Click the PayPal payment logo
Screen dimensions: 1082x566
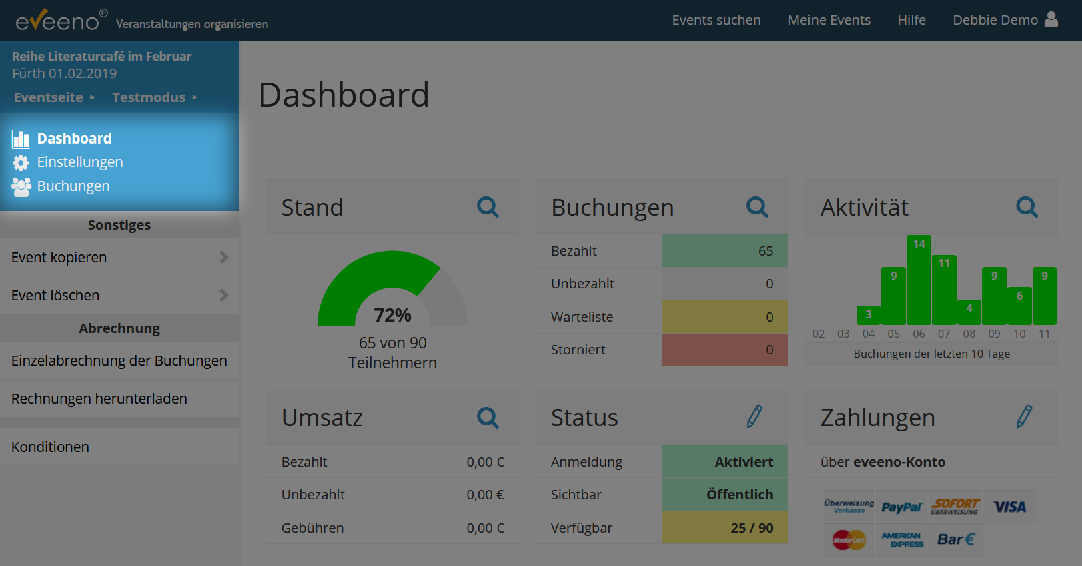point(901,507)
